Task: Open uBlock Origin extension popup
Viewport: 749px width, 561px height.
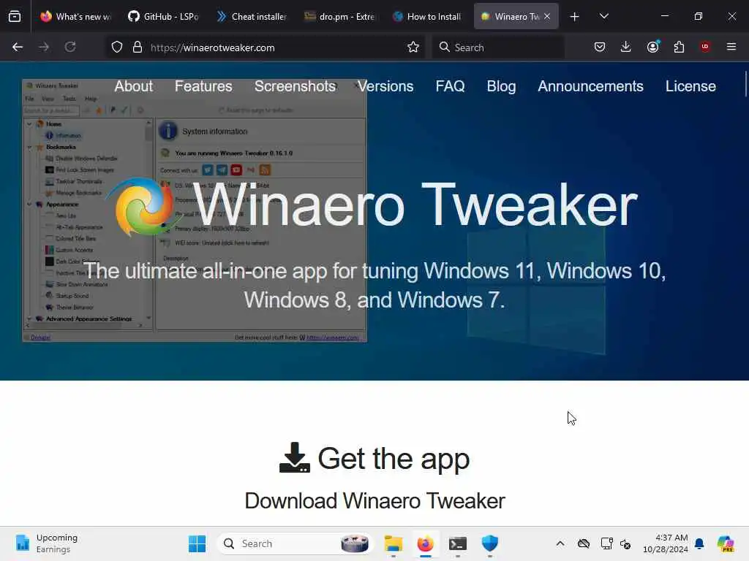Action: pos(705,47)
